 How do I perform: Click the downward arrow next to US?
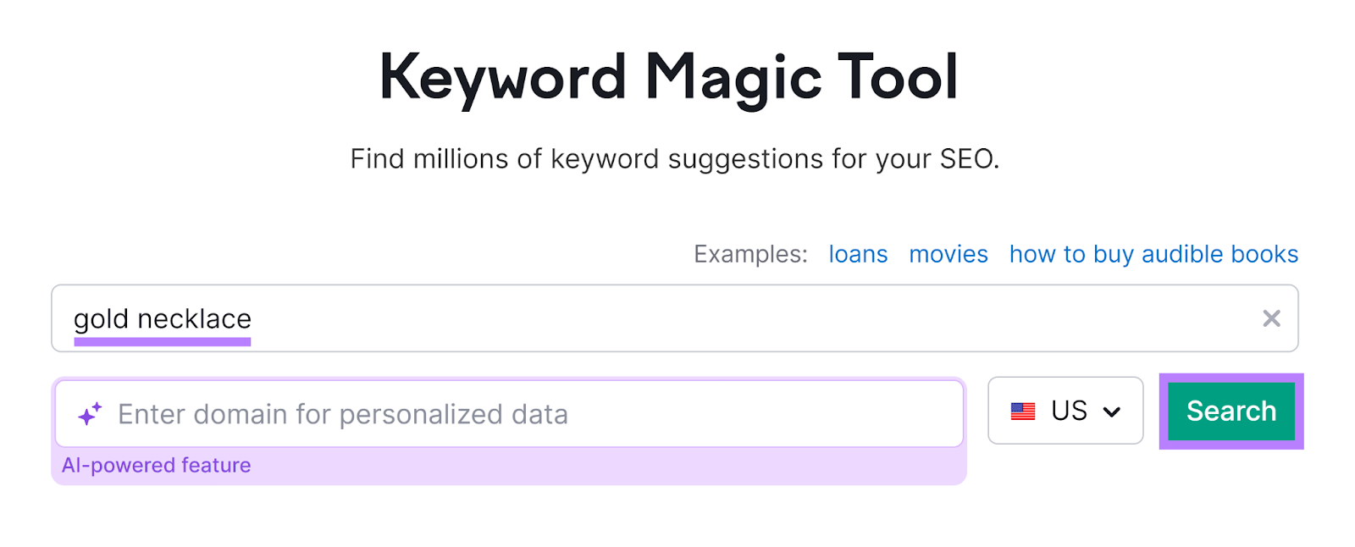tap(1112, 412)
